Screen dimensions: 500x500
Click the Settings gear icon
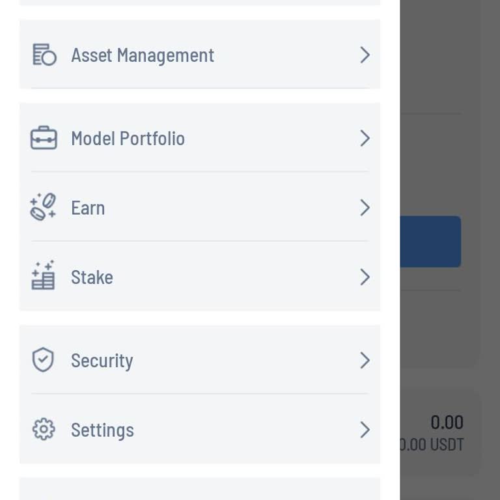point(44,430)
